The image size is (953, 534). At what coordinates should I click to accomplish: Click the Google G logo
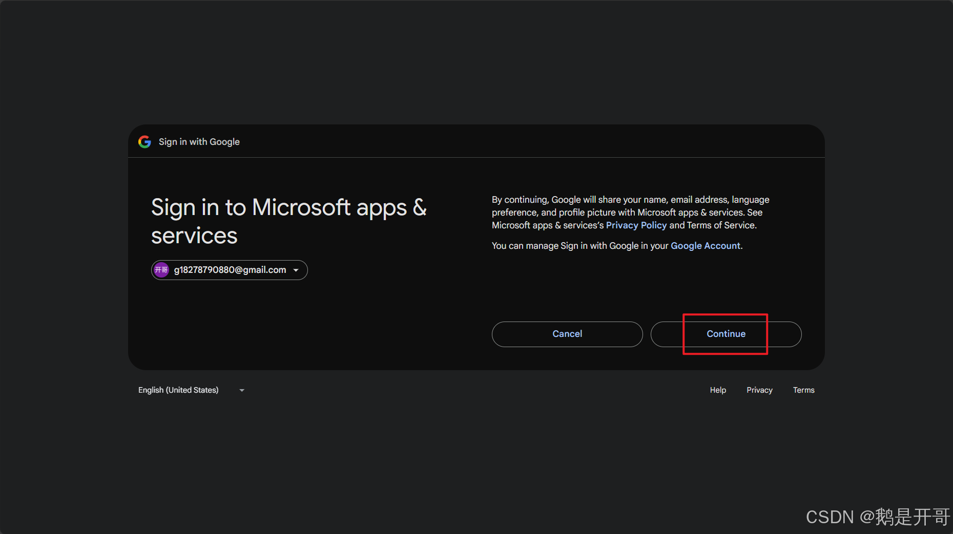tap(145, 142)
